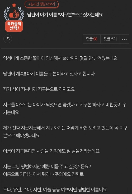View the 댓글 98 comments
Screen dimensions: 132x194
(92, 39)
